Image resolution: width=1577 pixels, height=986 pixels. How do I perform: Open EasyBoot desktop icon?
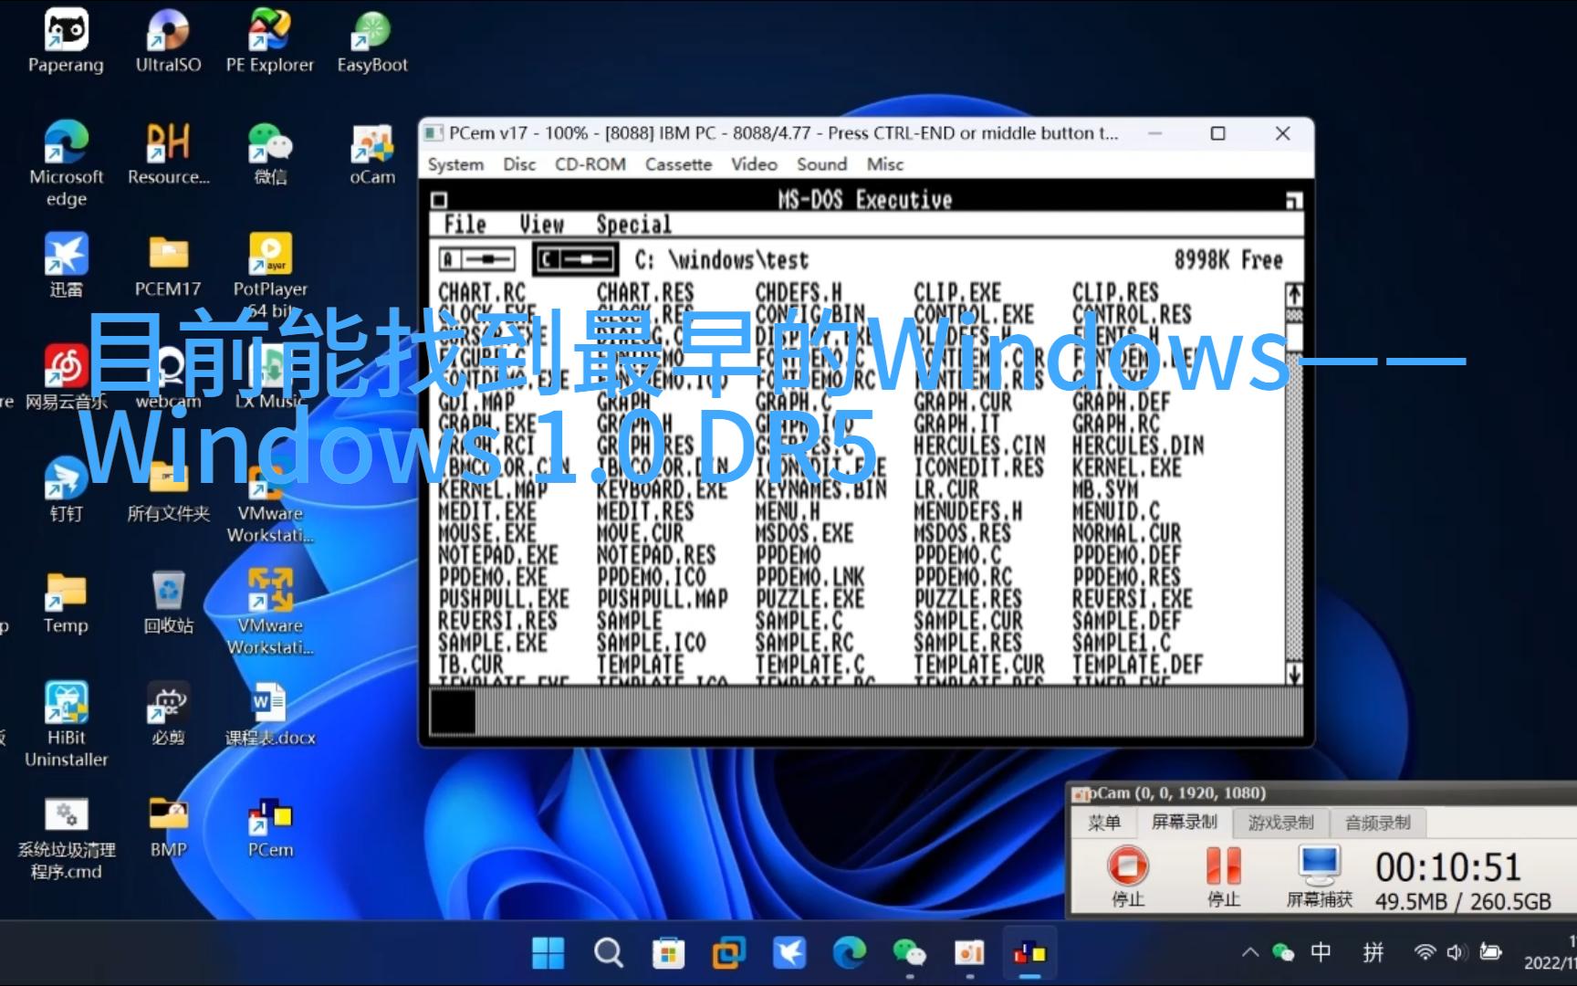pyautogui.click(x=372, y=41)
